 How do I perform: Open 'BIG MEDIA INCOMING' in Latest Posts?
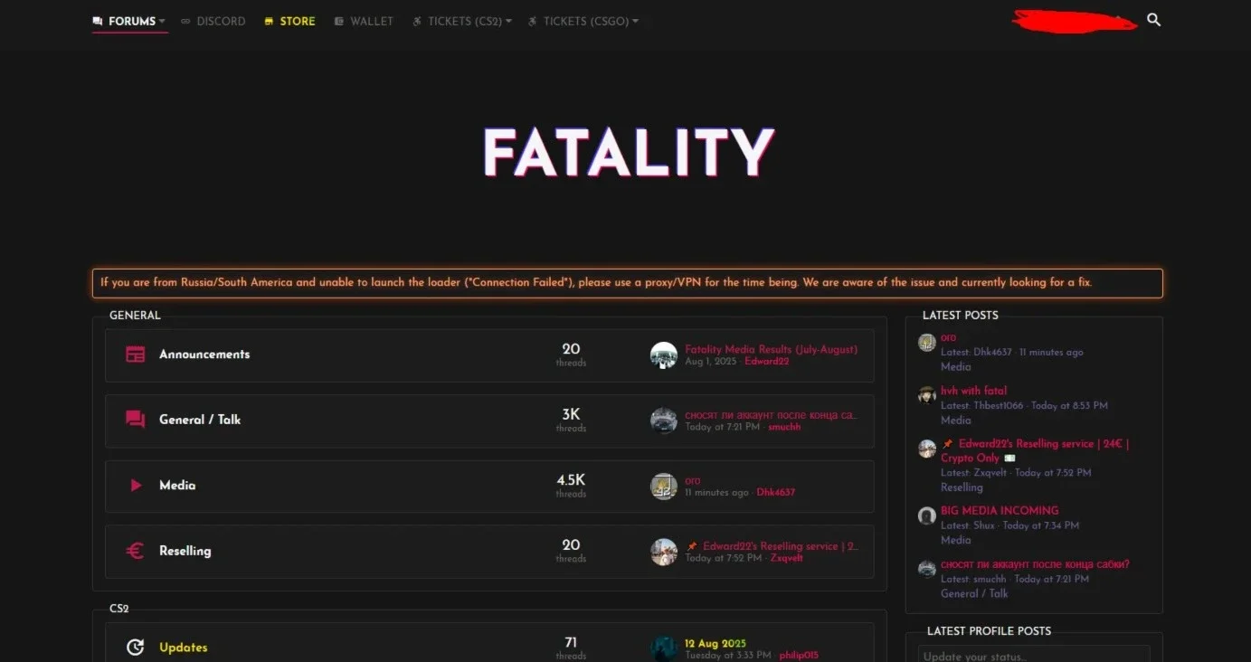[x=1000, y=510]
